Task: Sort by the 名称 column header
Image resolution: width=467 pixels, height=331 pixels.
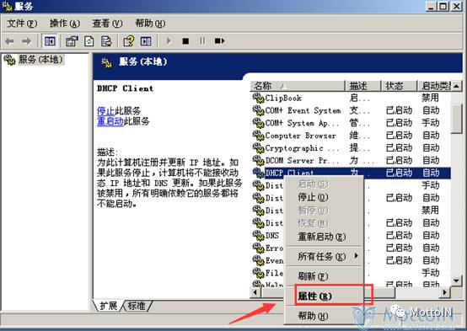Action: click(x=298, y=86)
